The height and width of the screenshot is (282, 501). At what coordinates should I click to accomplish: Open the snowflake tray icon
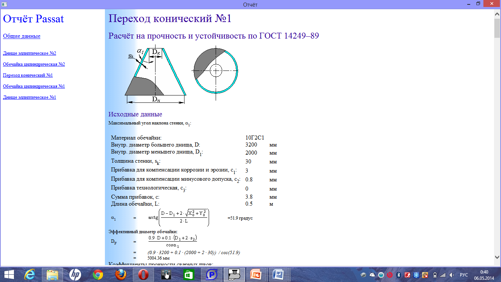click(x=416, y=275)
